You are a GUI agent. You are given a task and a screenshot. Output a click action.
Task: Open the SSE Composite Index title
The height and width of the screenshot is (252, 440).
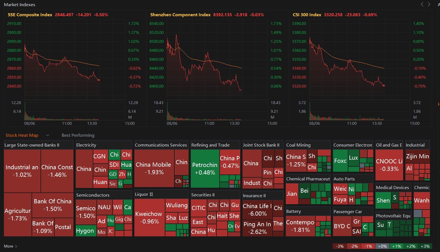[x=30, y=15]
